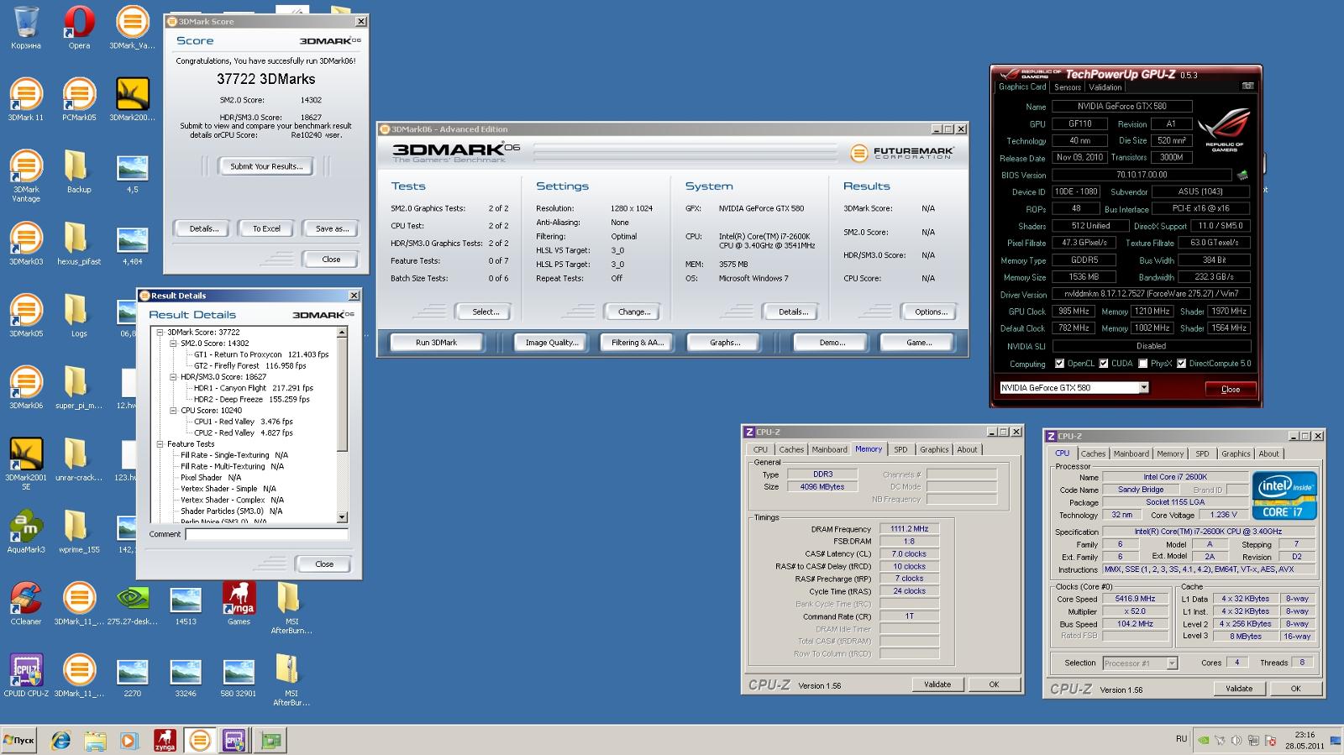Switch to the 3DMark06 taskbar button
This screenshot has width=1344, height=755.
(x=199, y=740)
